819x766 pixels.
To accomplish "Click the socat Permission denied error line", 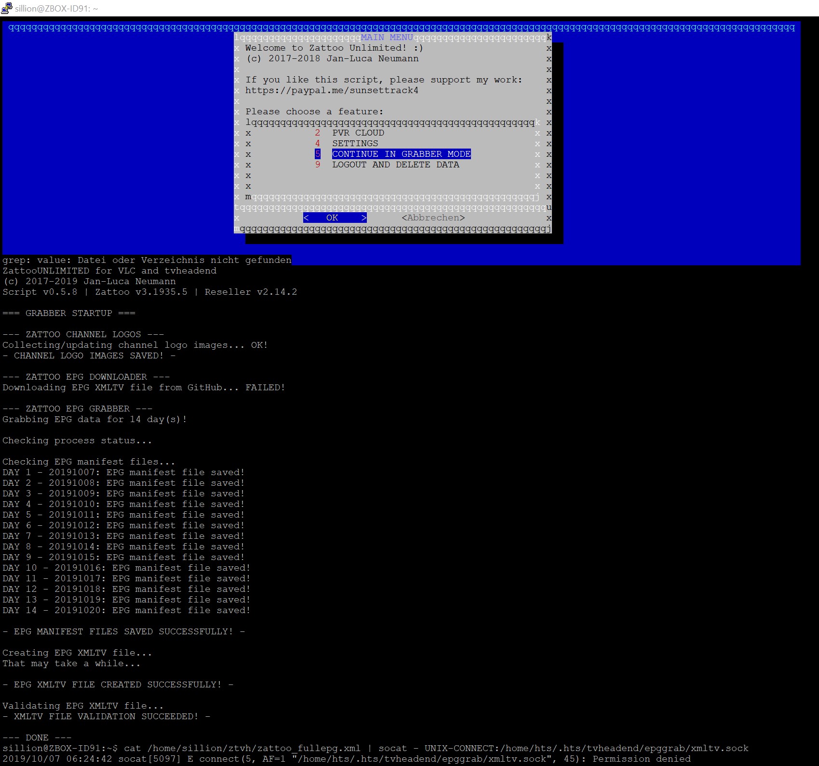I will pyautogui.click(x=347, y=759).
